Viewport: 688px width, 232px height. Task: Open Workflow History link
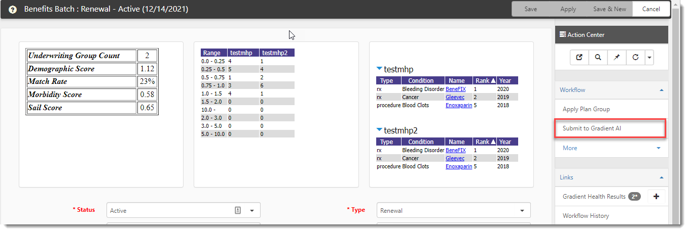586,216
